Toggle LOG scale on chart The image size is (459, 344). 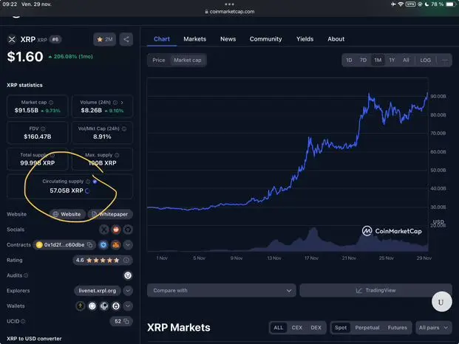coord(425,61)
